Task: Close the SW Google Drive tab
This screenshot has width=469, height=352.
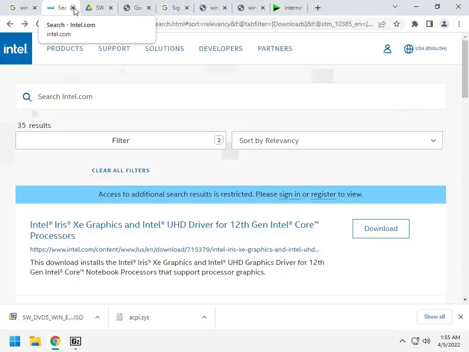Action: [111, 8]
